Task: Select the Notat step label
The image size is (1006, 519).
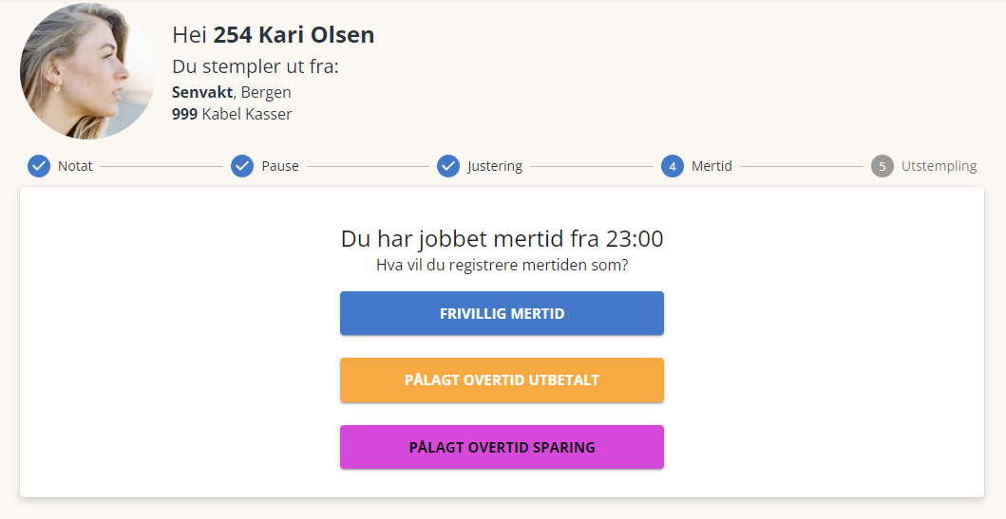Action: [75, 166]
